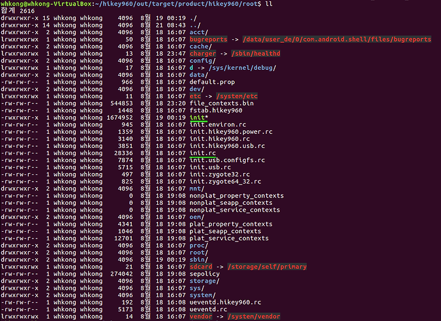Click the 544853 file size value
The width and height of the screenshot is (441, 321).
[x=121, y=103]
